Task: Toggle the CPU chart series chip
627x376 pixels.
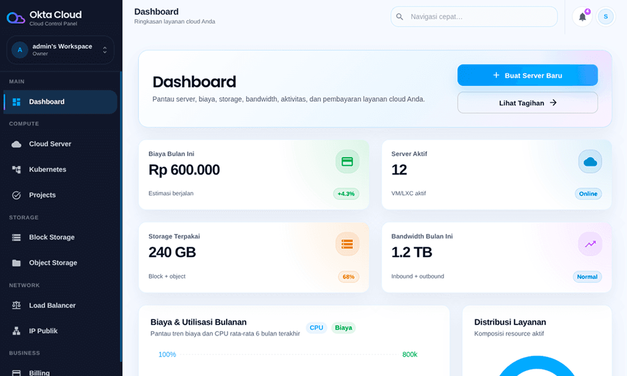Action: pos(316,328)
